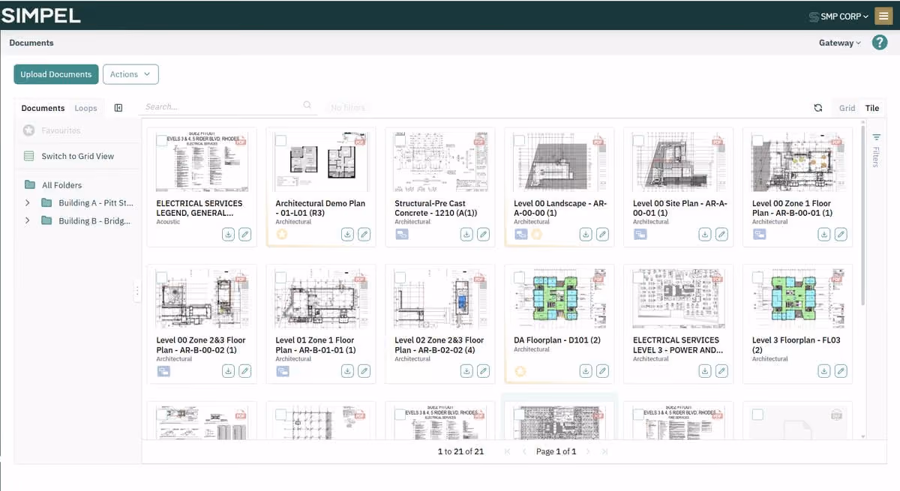This screenshot has height=491, width=900.
Task: Download Structural-Pre Cast Concrete document
Action: (466, 235)
